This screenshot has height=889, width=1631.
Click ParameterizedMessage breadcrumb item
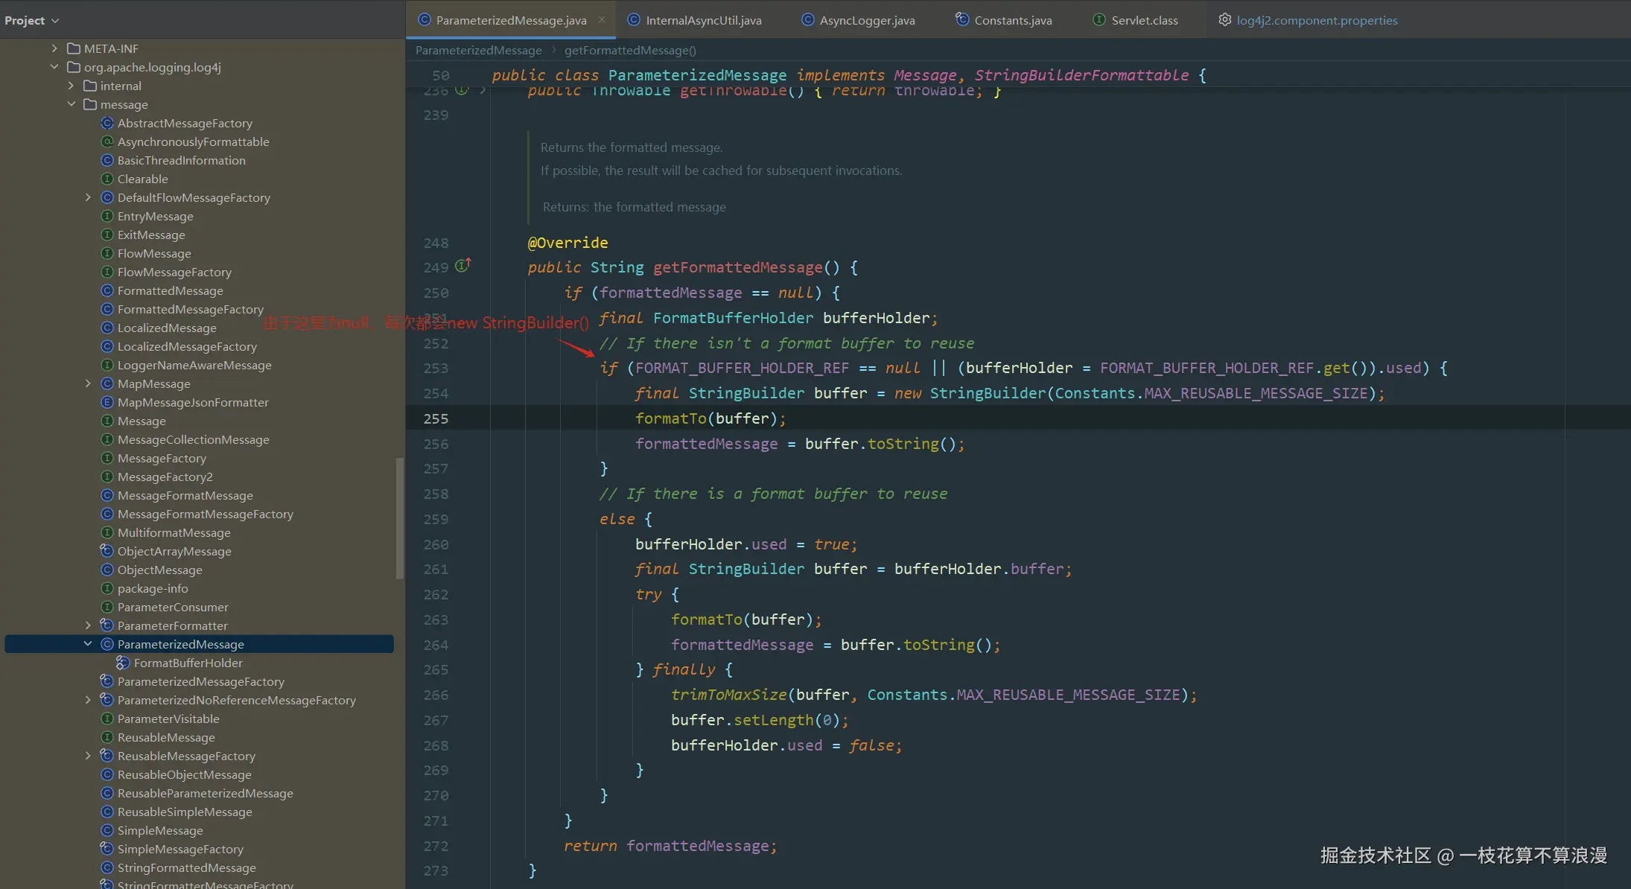click(x=478, y=50)
